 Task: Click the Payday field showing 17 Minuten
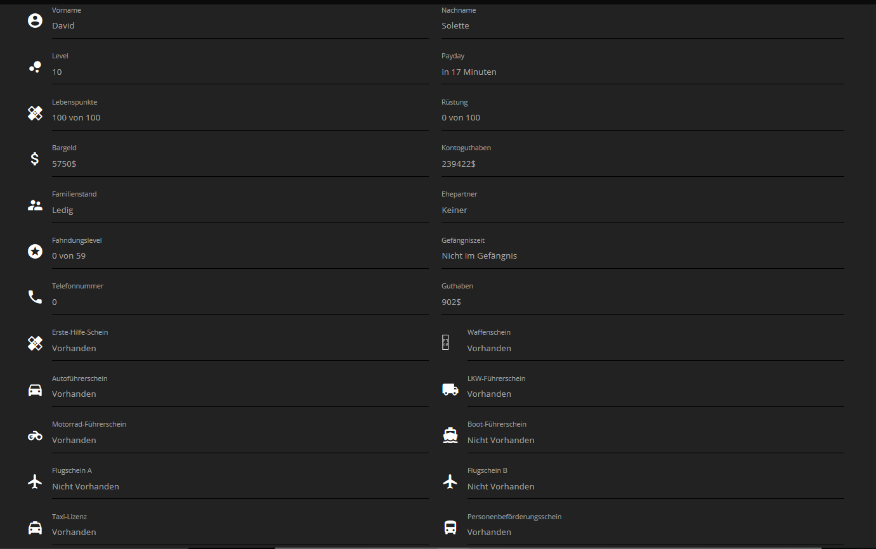coord(642,72)
